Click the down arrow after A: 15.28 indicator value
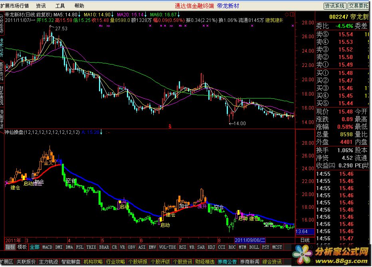 click(x=101, y=132)
